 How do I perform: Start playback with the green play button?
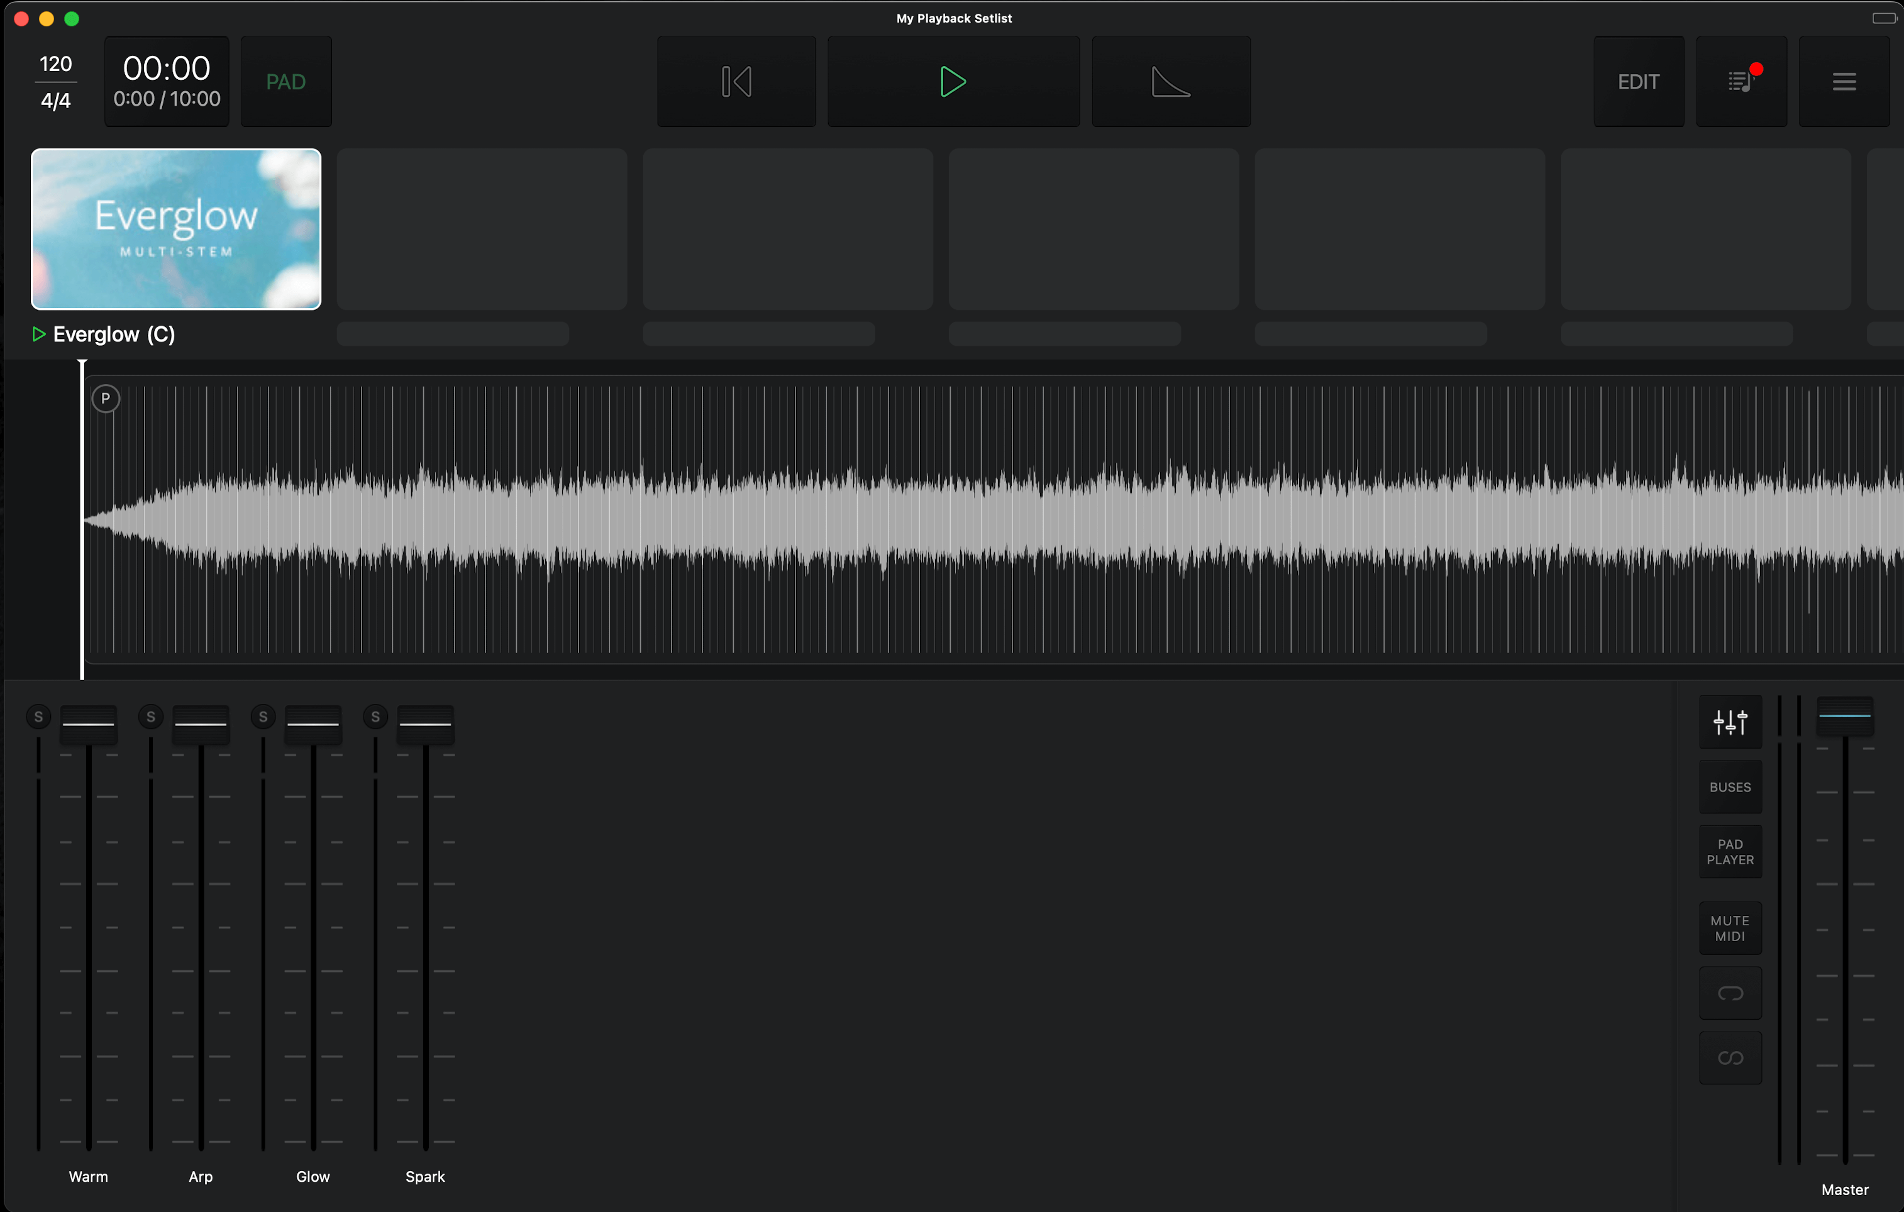tap(953, 82)
